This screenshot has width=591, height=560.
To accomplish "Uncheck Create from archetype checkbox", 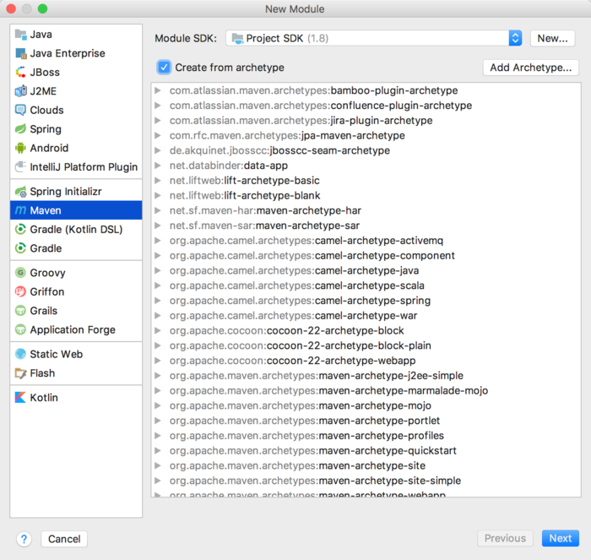I will (x=164, y=68).
